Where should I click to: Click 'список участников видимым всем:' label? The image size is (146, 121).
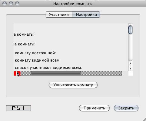coord(48,68)
